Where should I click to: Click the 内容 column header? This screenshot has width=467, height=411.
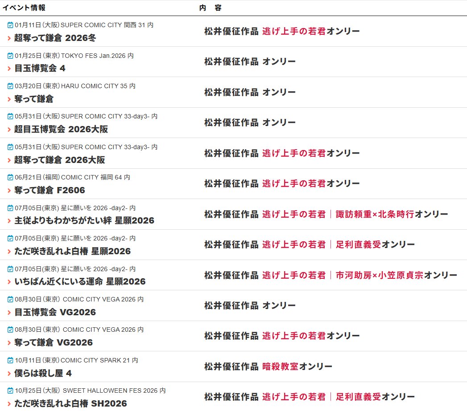coord(210,8)
